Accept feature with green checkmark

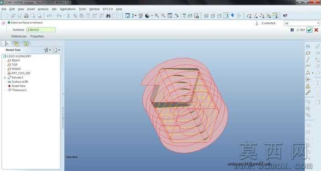tap(309, 30)
